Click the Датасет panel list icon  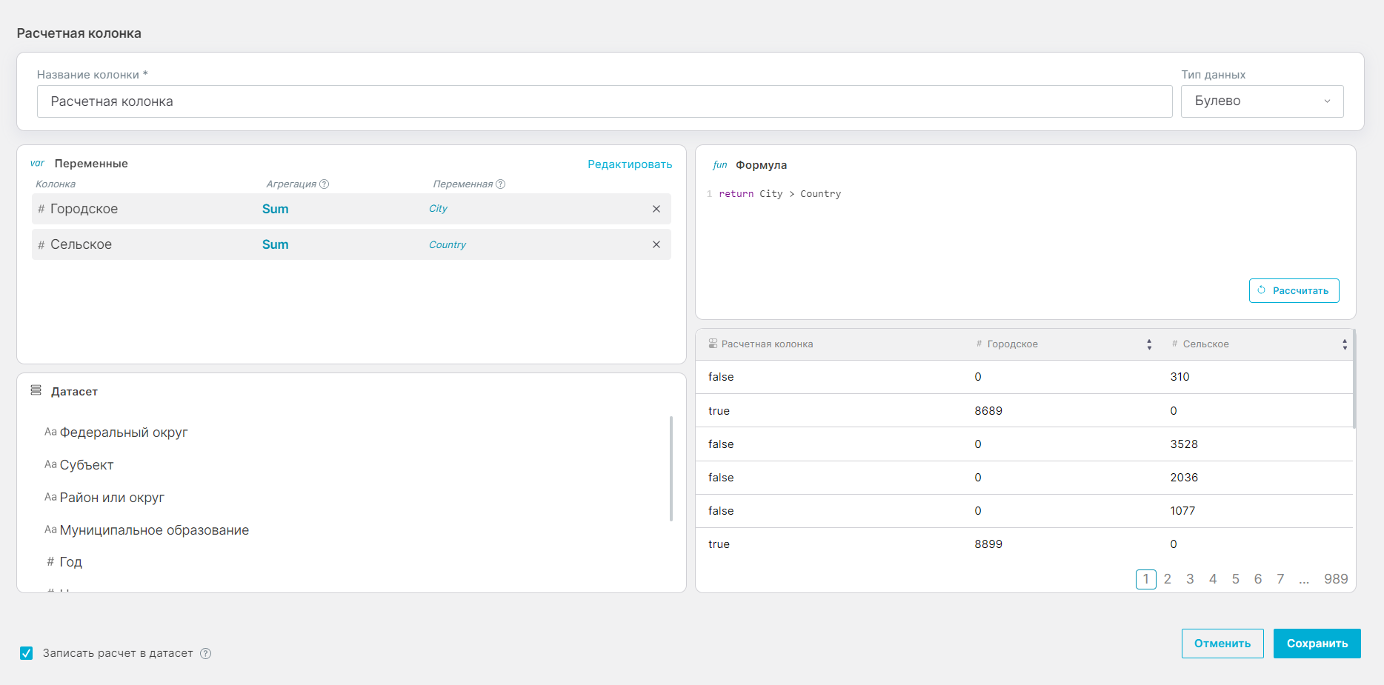click(x=36, y=390)
